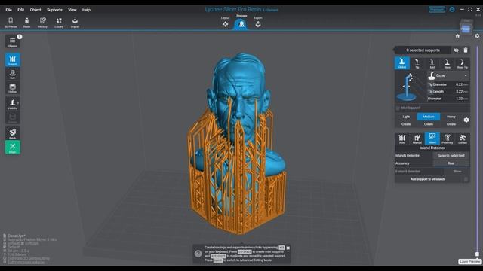Screen dimensions: 483x271
Task: Select the Tip support settings tab
Action: click(417, 63)
